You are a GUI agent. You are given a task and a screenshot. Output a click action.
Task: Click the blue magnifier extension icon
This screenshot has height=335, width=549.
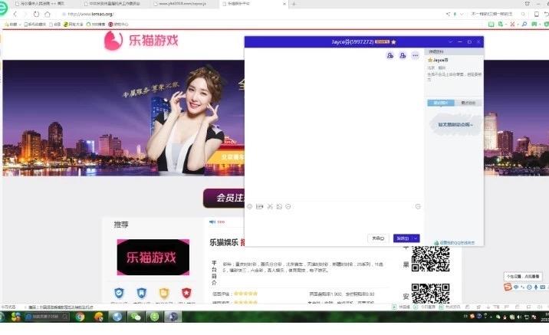pyautogui.click(x=524, y=25)
